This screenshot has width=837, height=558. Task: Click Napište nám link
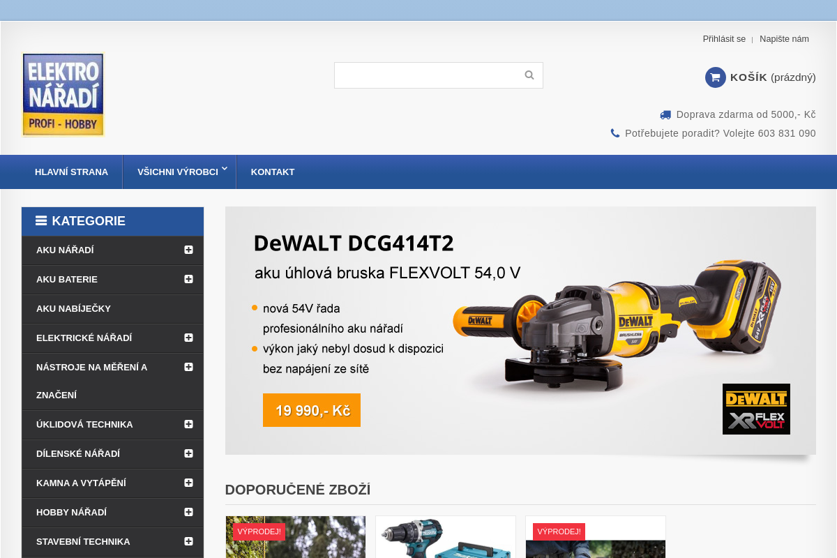[x=784, y=39]
